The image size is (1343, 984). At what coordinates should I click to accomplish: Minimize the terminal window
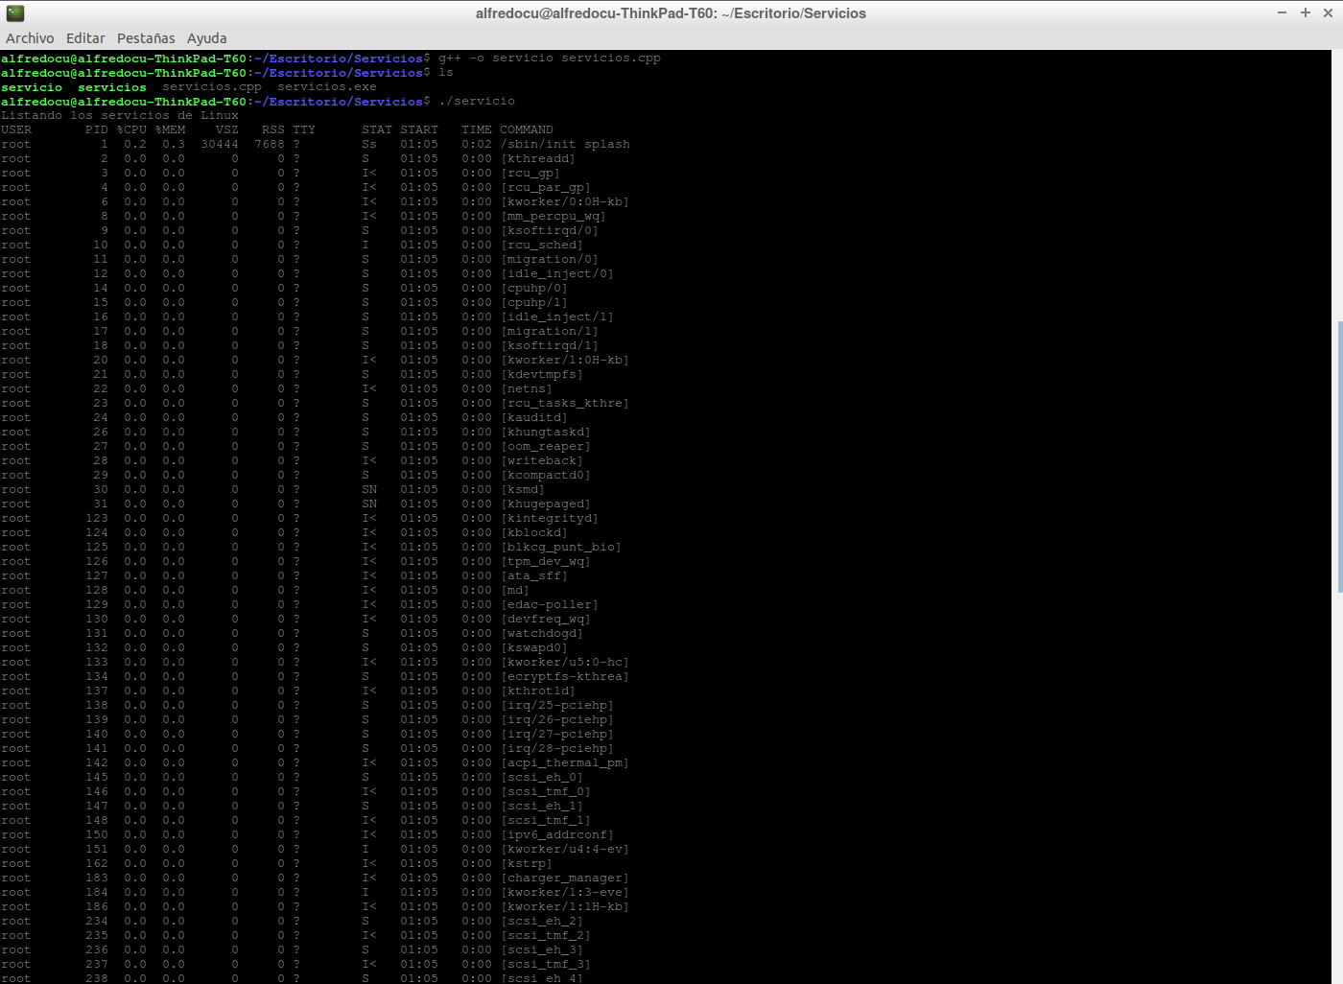point(1282,12)
